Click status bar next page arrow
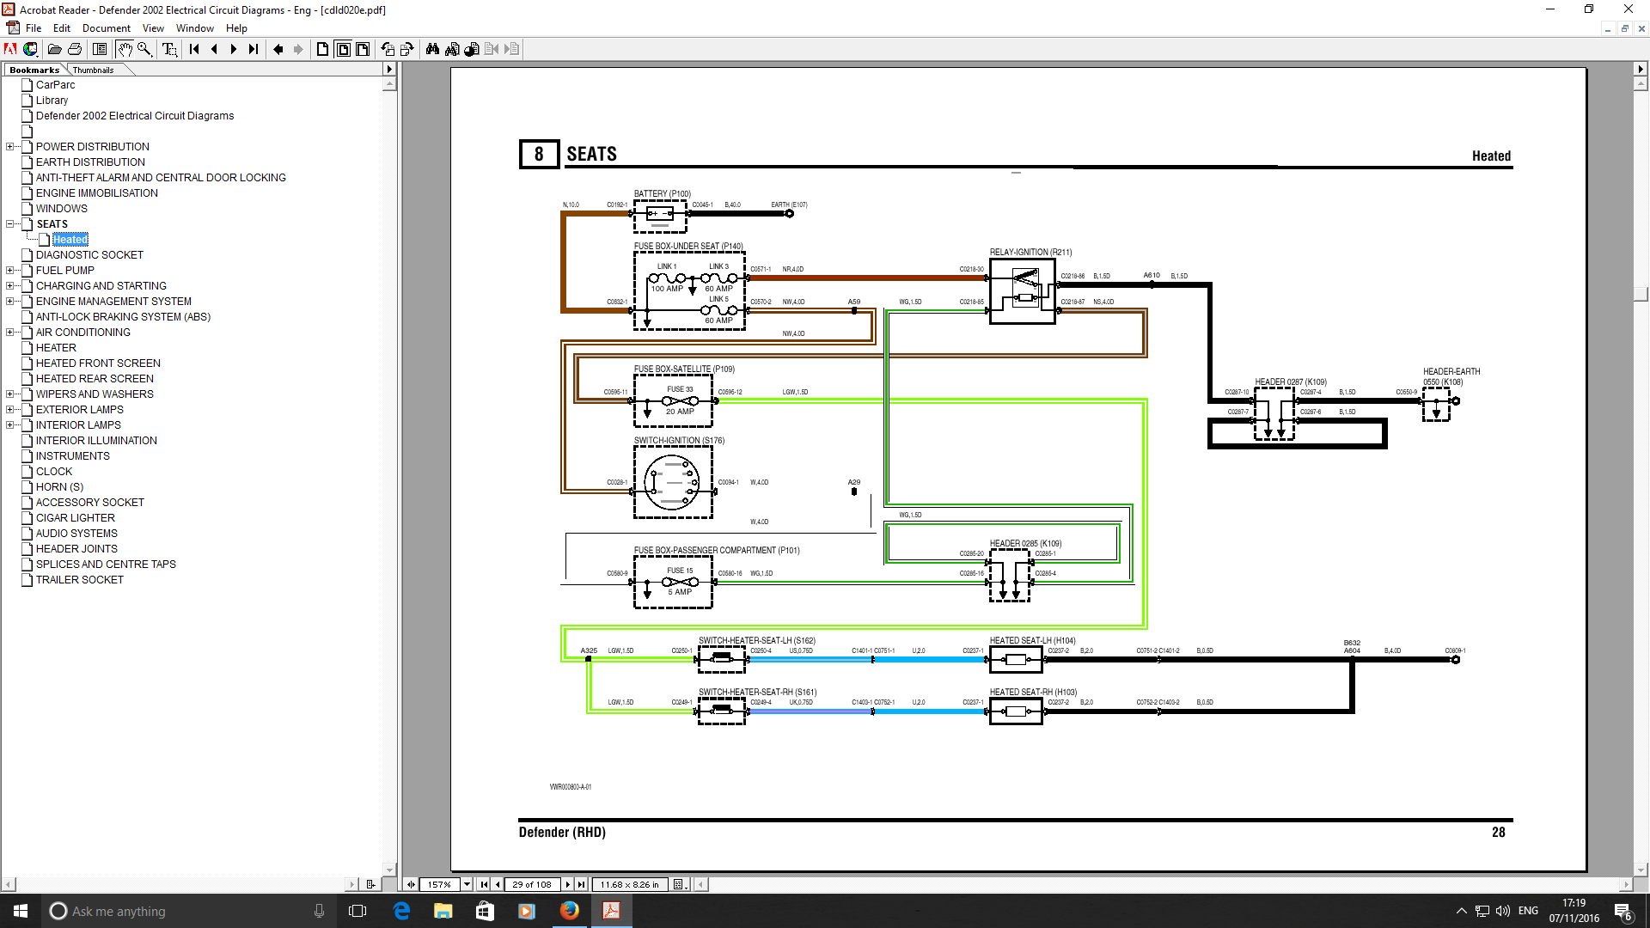1650x928 pixels. 568,884
